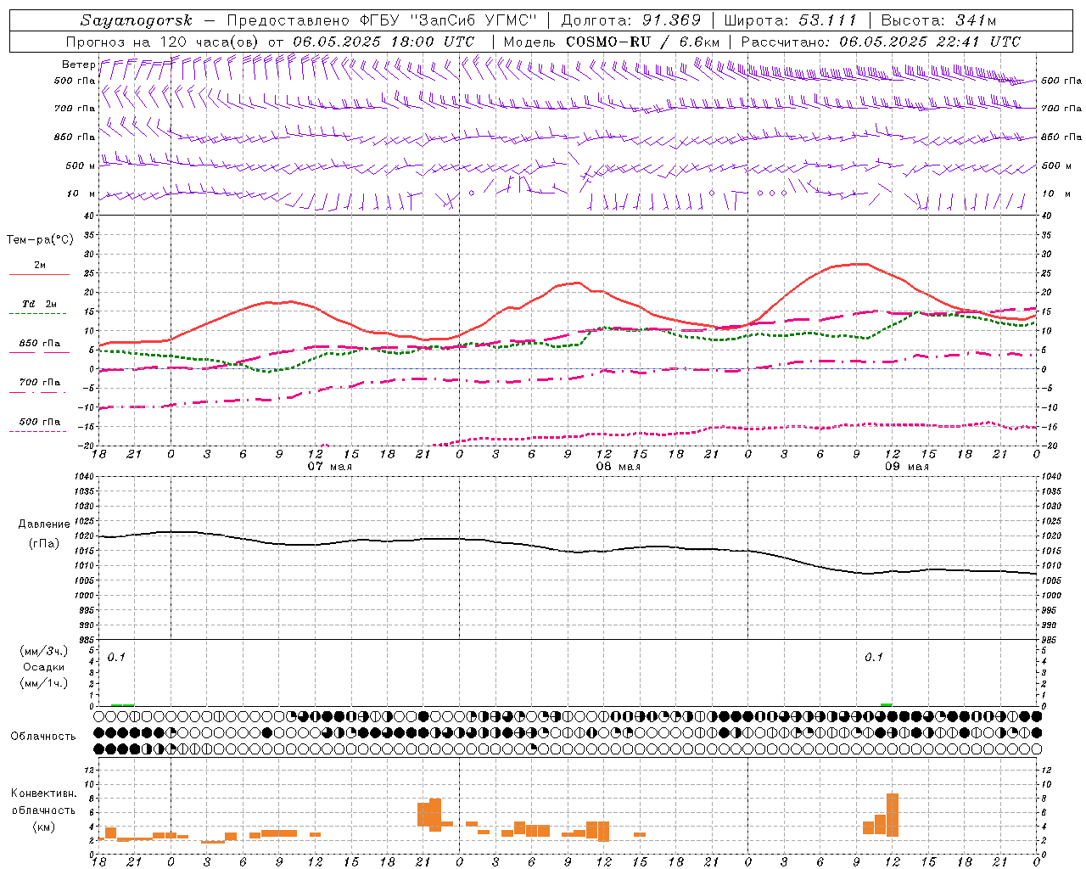Click the "07 мая" date label
Viewport: 1086px width, 869px height.
coord(330,466)
